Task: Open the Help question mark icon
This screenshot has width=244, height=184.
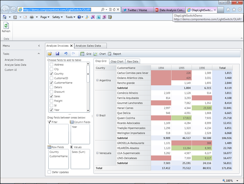Action: click(x=79, y=17)
